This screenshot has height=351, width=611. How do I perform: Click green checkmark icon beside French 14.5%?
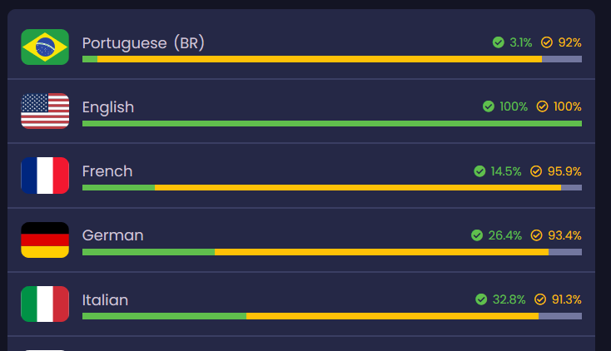(479, 171)
